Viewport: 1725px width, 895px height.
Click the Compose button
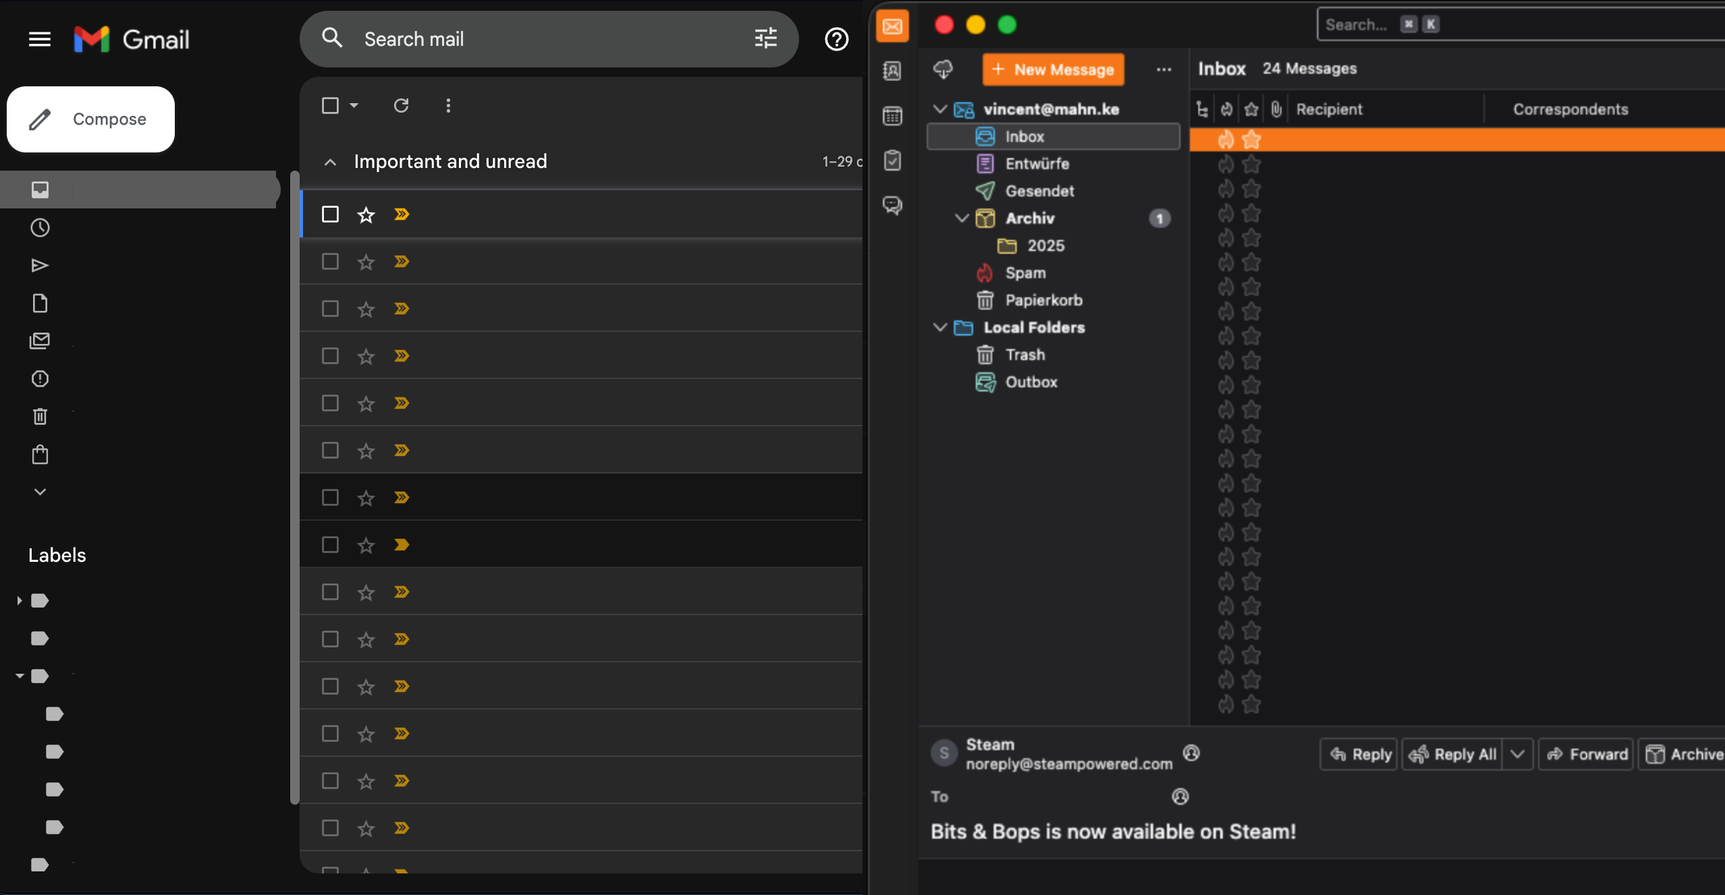tap(90, 119)
